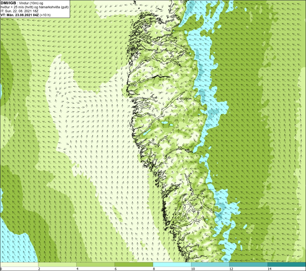Image resolution: width=306 pixels, height=271 pixels.
Task: Select the above 14 m/s dark teal swatch
Action: tap(287, 264)
